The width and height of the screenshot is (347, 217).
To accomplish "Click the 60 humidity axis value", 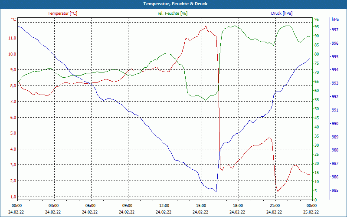I will (317, 91).
